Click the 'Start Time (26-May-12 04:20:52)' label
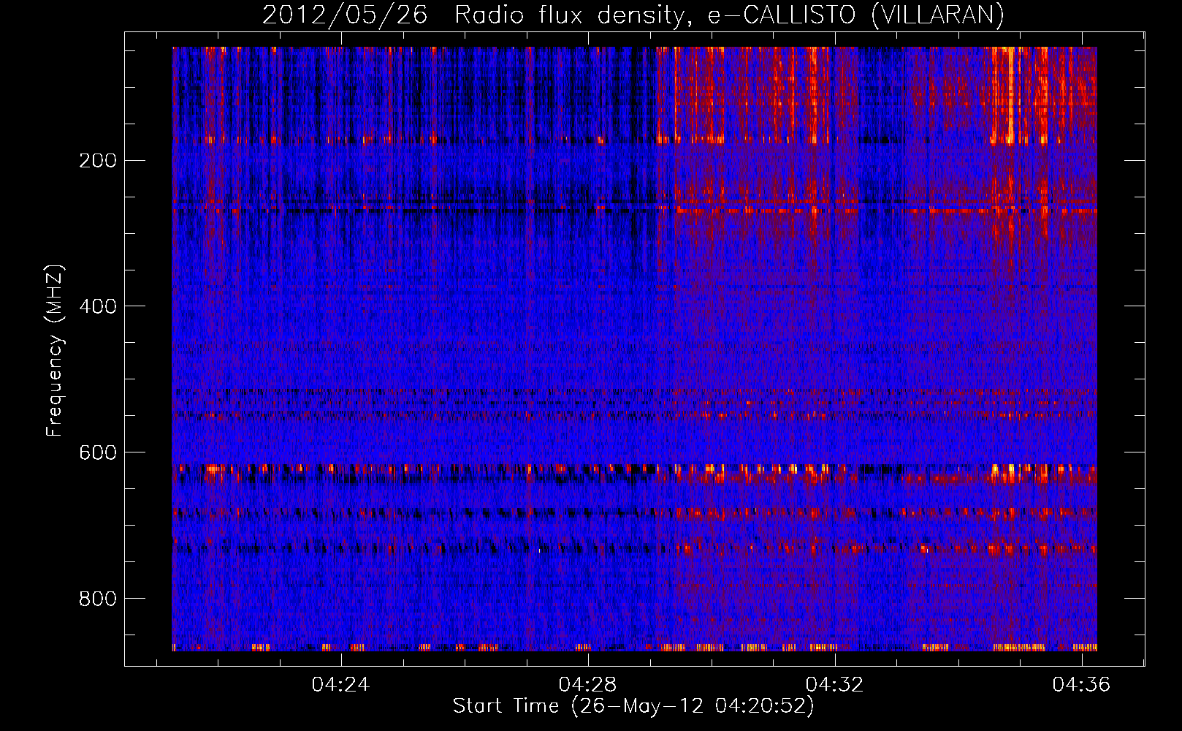The image size is (1182, 731). 633,706
